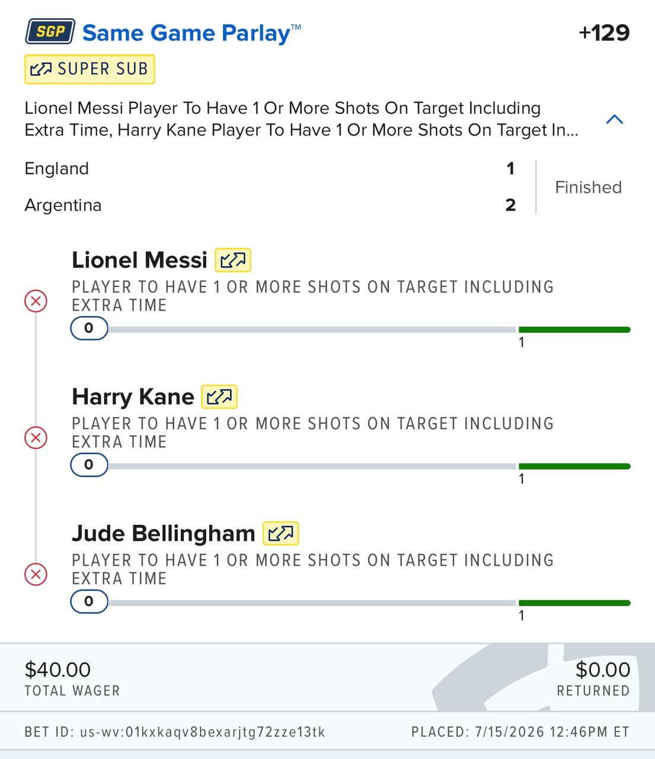The width and height of the screenshot is (655, 759).
Task: Click Kane's shots progress marker showing 0
Action: click(x=89, y=465)
